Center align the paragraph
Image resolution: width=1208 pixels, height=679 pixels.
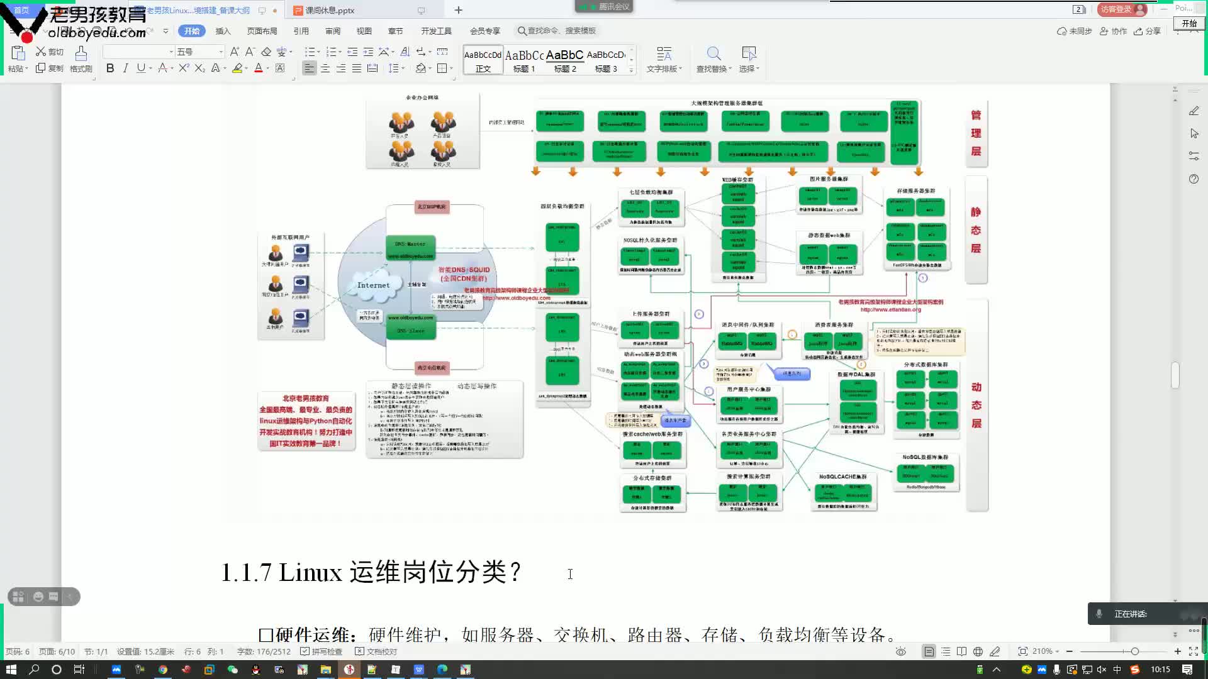click(325, 68)
